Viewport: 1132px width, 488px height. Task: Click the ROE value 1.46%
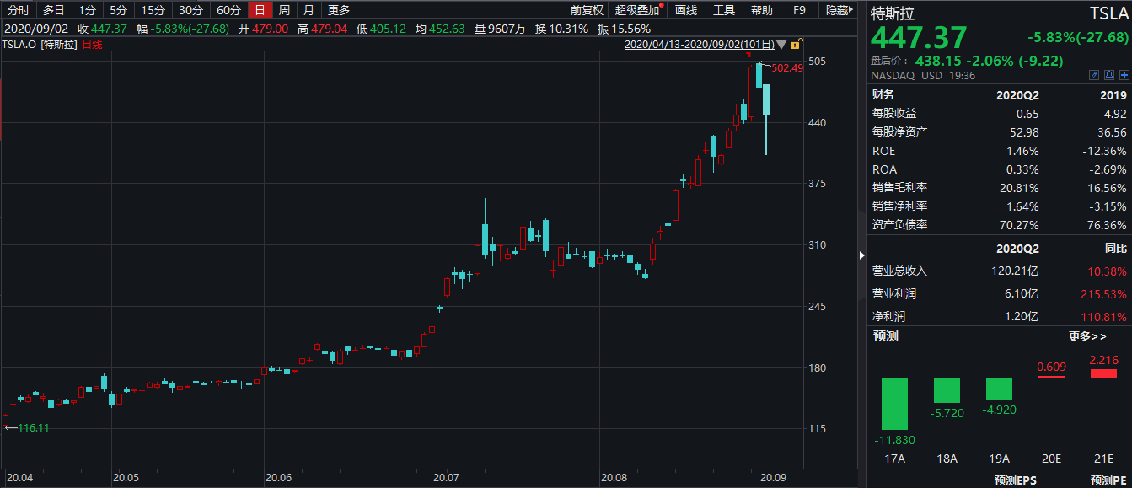1022,151
